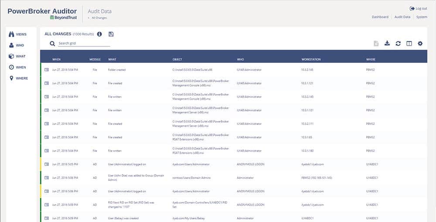Open the column chooser icon
436x222 pixels.
point(409,44)
